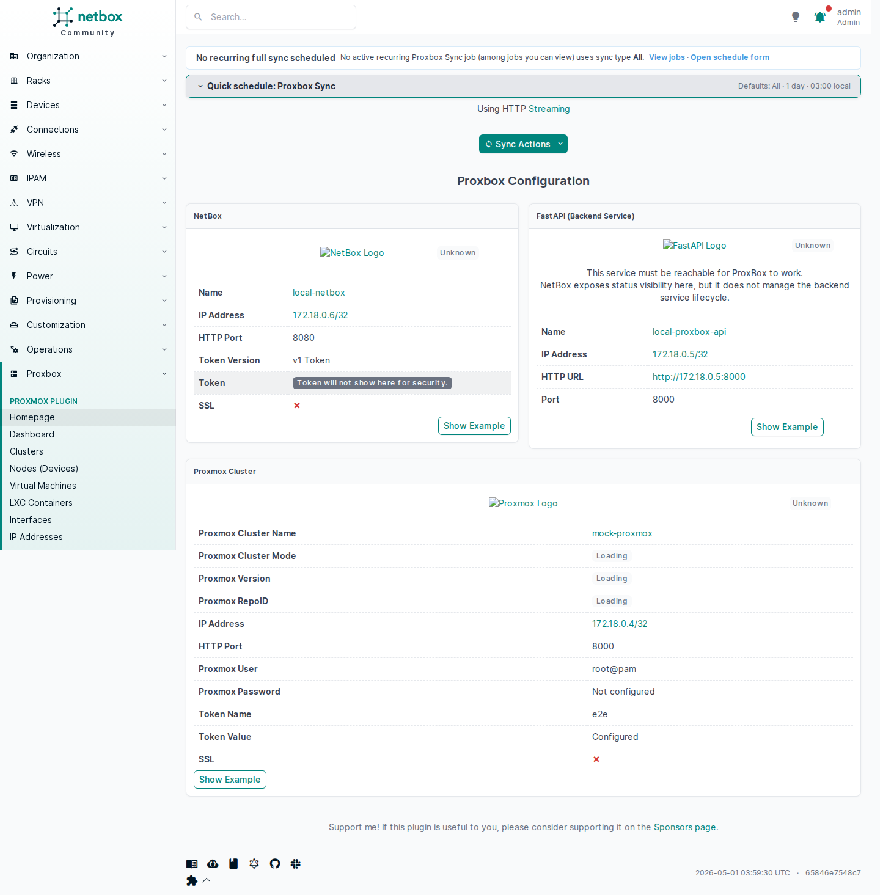Expand the IPAM menu chevron
The width and height of the screenshot is (880, 895).
coord(164,178)
